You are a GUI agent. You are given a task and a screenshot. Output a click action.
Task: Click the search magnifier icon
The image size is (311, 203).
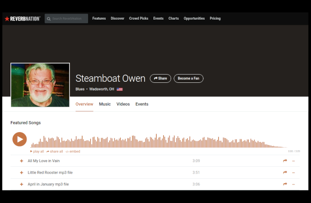(49, 19)
